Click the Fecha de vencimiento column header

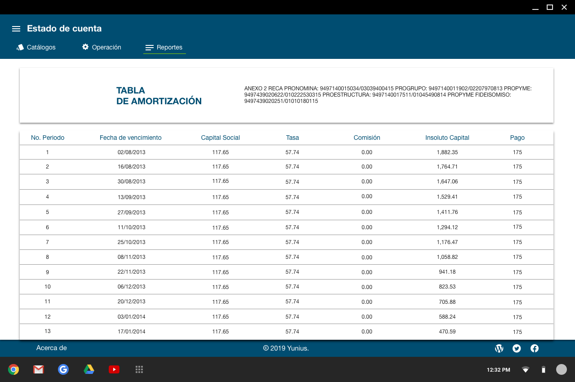[x=130, y=138]
